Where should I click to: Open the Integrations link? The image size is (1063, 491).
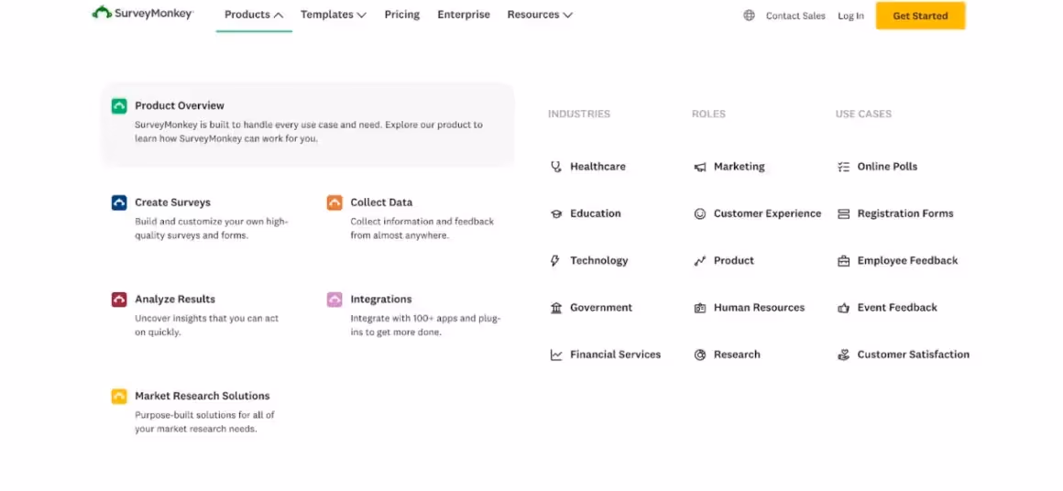tap(381, 300)
